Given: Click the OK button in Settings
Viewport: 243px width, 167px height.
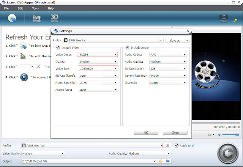Looking at the screenshot, I should (146, 132).
